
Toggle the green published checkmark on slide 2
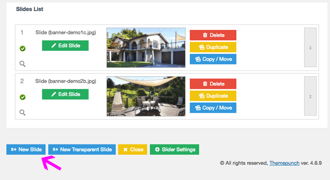tap(23, 97)
